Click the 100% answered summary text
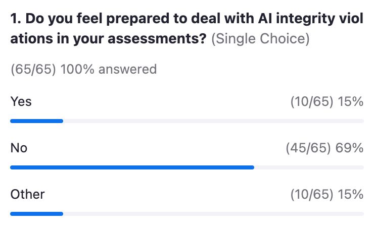Screen dimensions: 375x231 [x=84, y=69]
